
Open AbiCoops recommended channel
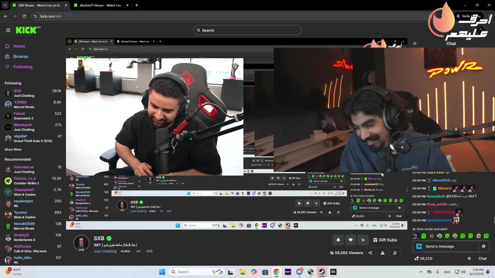click(33, 249)
